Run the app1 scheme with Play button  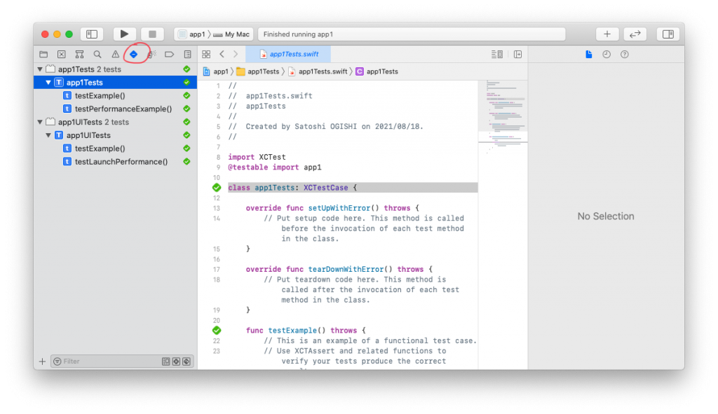(124, 34)
